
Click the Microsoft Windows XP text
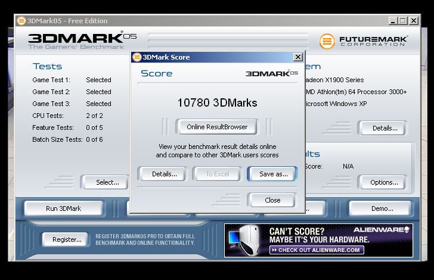[x=336, y=104]
